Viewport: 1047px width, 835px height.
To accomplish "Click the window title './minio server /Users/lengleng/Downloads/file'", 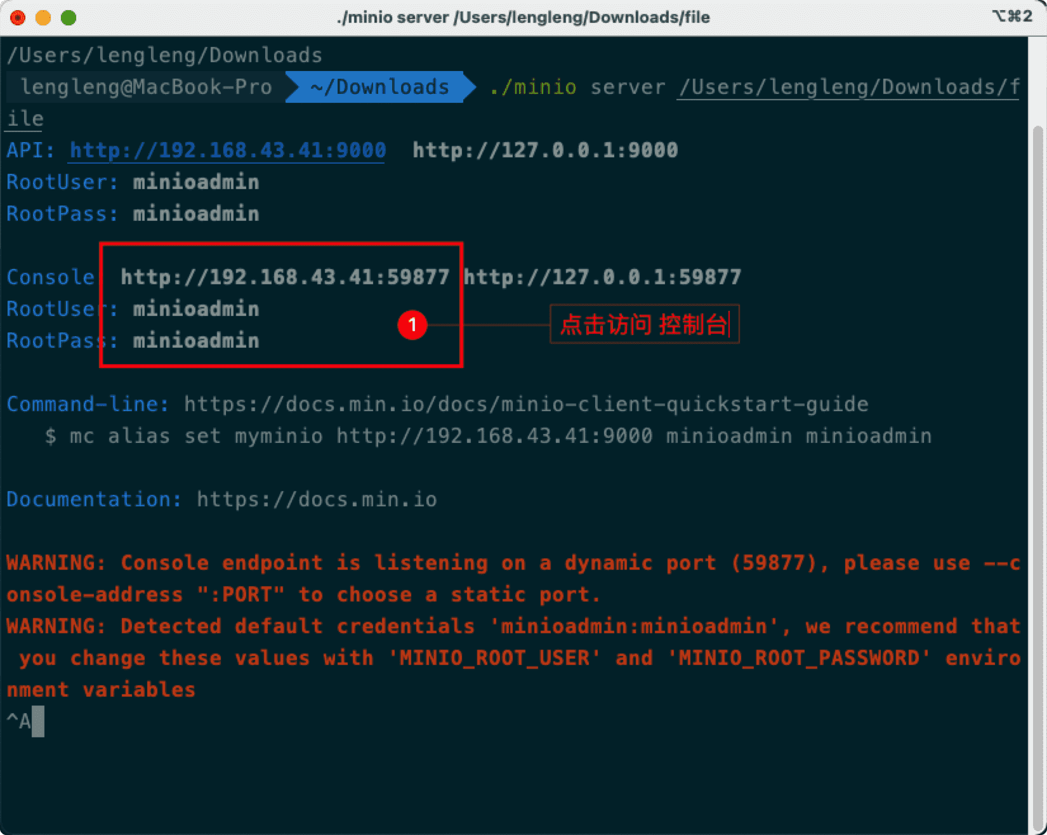I will click(x=523, y=17).
